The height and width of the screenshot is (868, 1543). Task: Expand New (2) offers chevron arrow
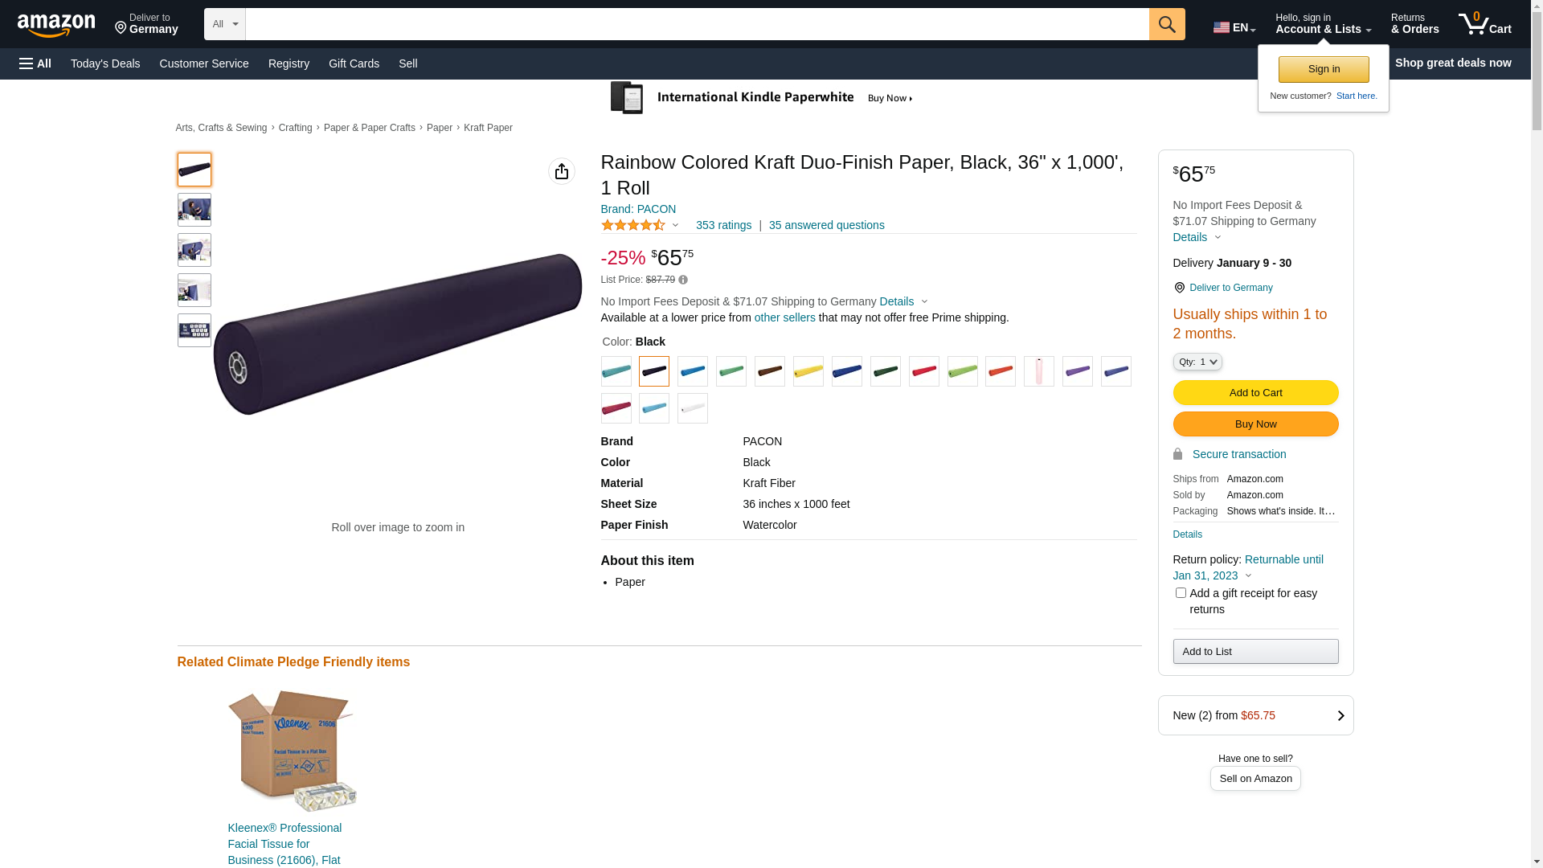pyautogui.click(x=1340, y=715)
